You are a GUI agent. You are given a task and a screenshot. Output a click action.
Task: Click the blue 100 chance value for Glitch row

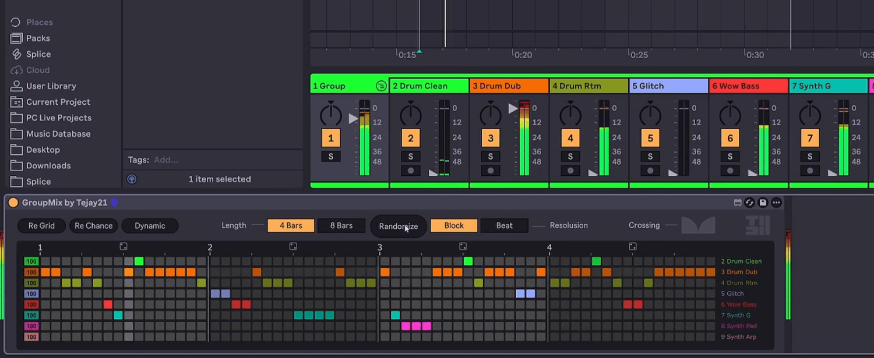[31, 294]
